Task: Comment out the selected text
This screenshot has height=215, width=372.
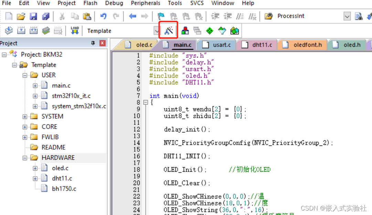Action: (240, 16)
